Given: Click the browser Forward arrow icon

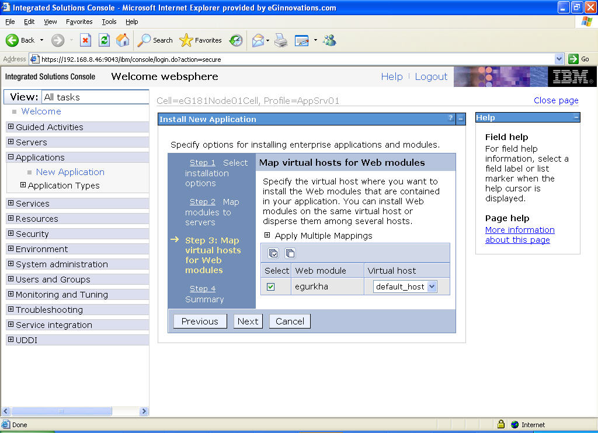Looking at the screenshot, I should pos(58,40).
